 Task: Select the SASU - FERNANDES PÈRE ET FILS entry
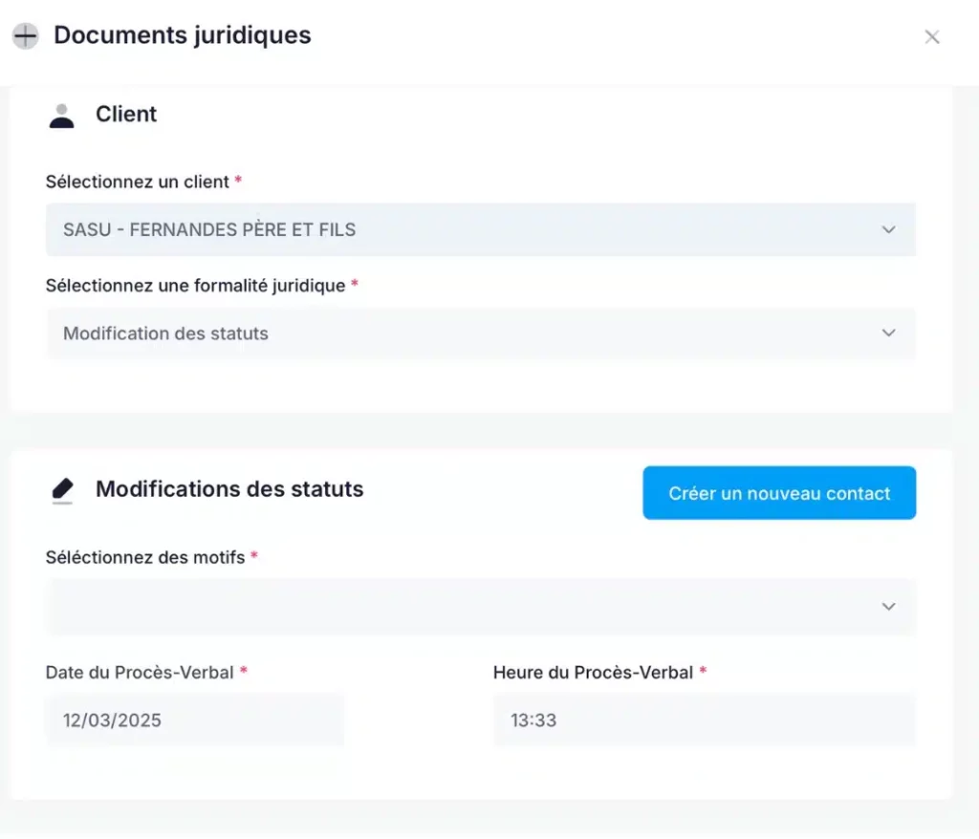tap(209, 229)
